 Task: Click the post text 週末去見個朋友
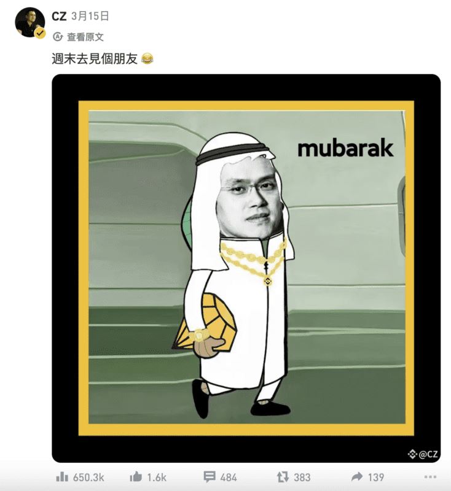pos(95,58)
